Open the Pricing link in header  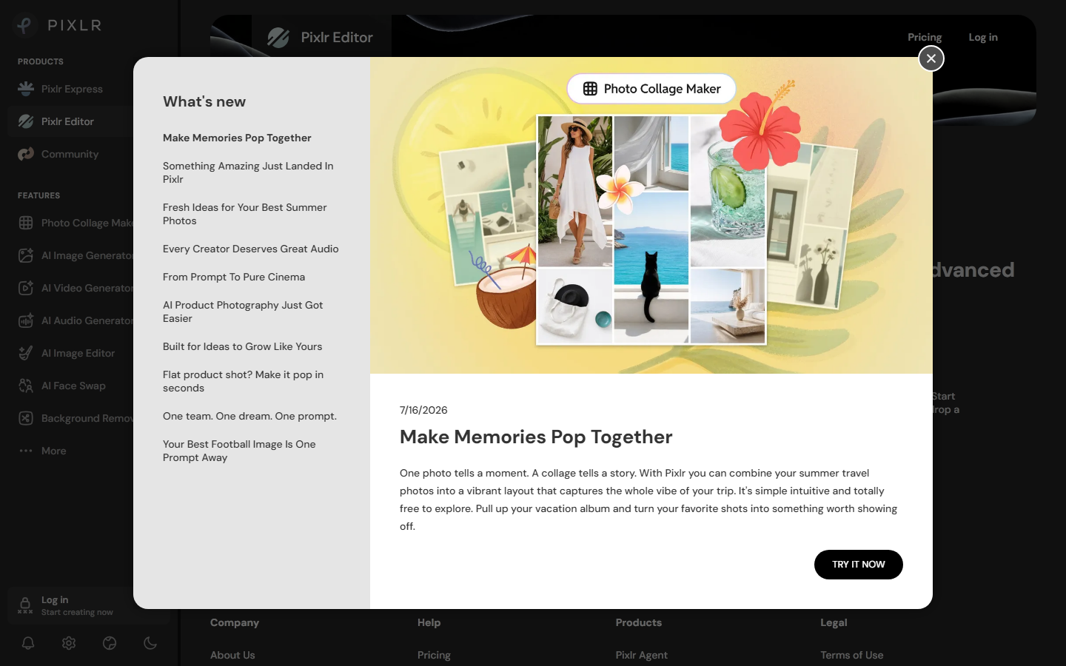pyautogui.click(x=925, y=37)
